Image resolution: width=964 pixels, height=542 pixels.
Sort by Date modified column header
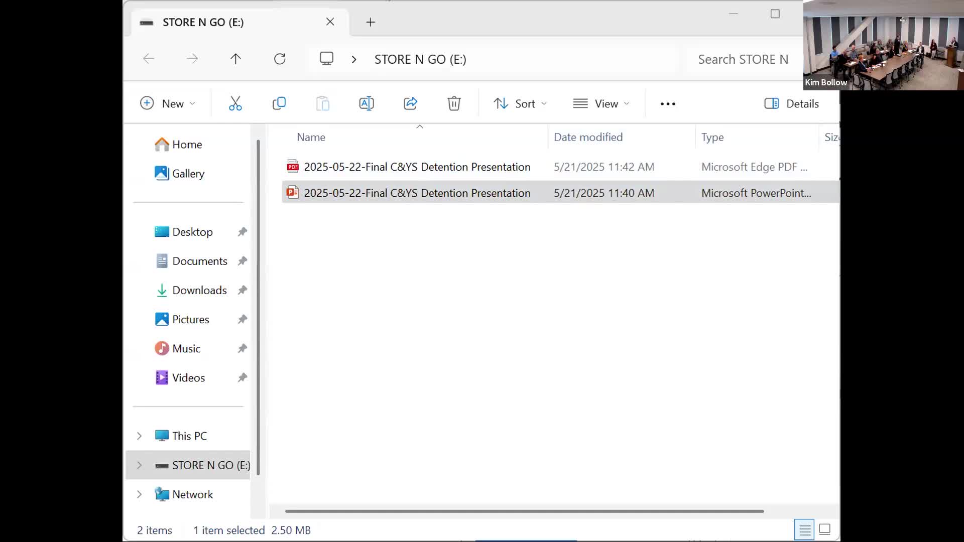(588, 137)
